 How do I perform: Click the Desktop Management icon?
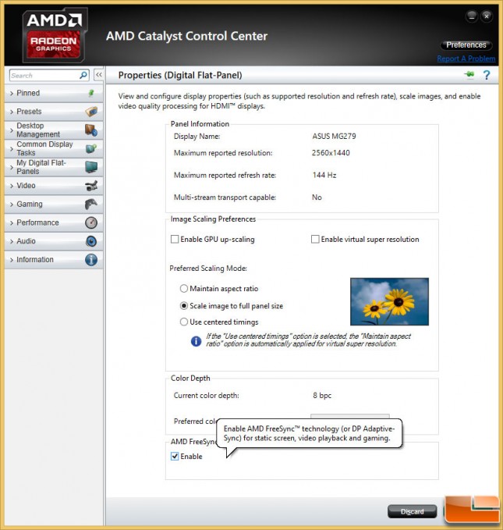91,130
